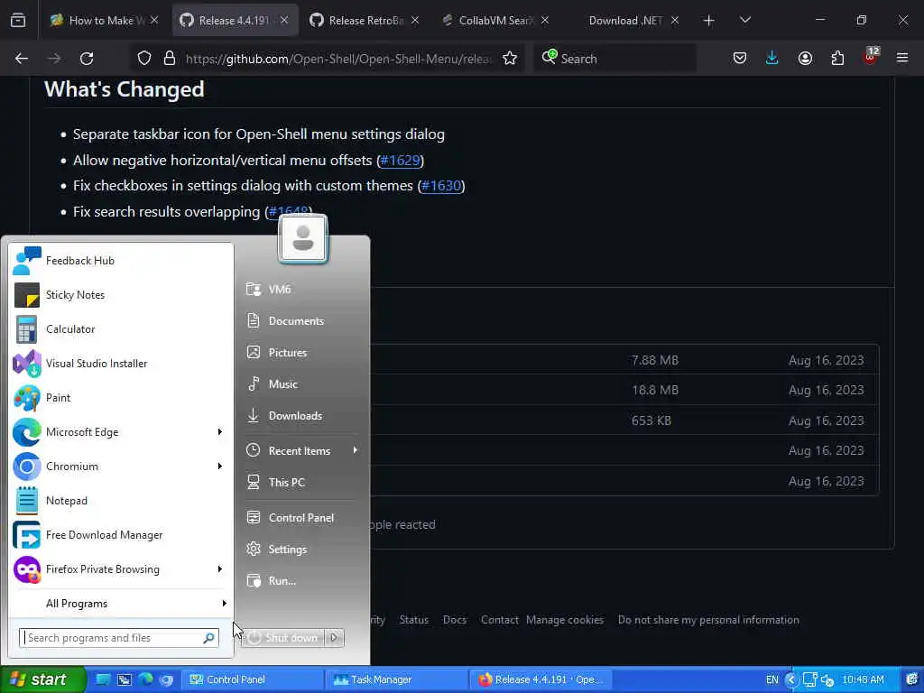924x693 pixels.
Task: Switch to Release RetroBar tab
Action: (364, 20)
